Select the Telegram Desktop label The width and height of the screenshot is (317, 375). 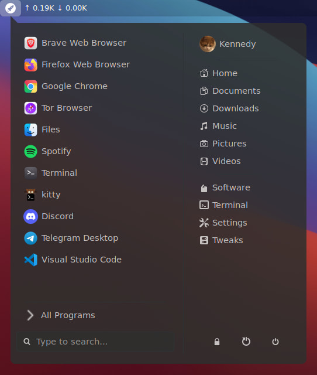[80, 238]
